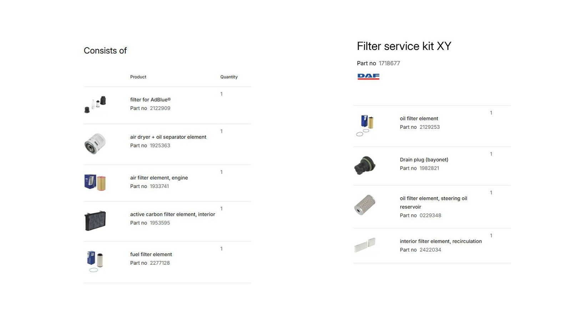Screen dimensions: 571x321
Task: Select steering oil reservoir filter picture
Action: pos(365,205)
